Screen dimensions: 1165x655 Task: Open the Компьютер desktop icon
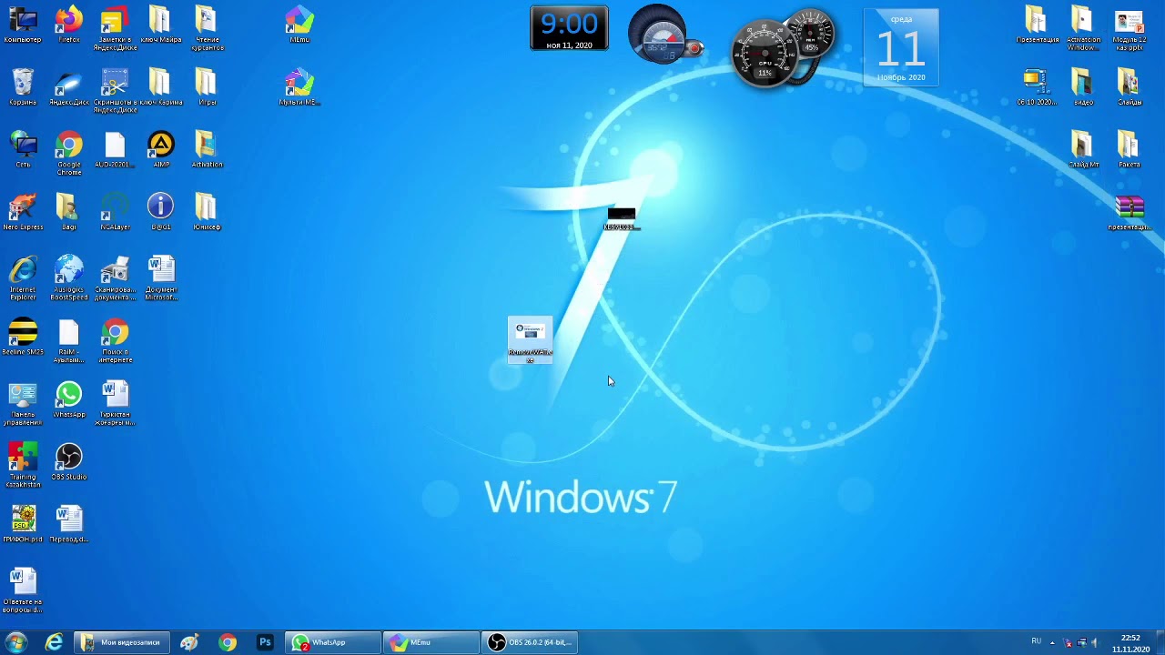click(23, 25)
